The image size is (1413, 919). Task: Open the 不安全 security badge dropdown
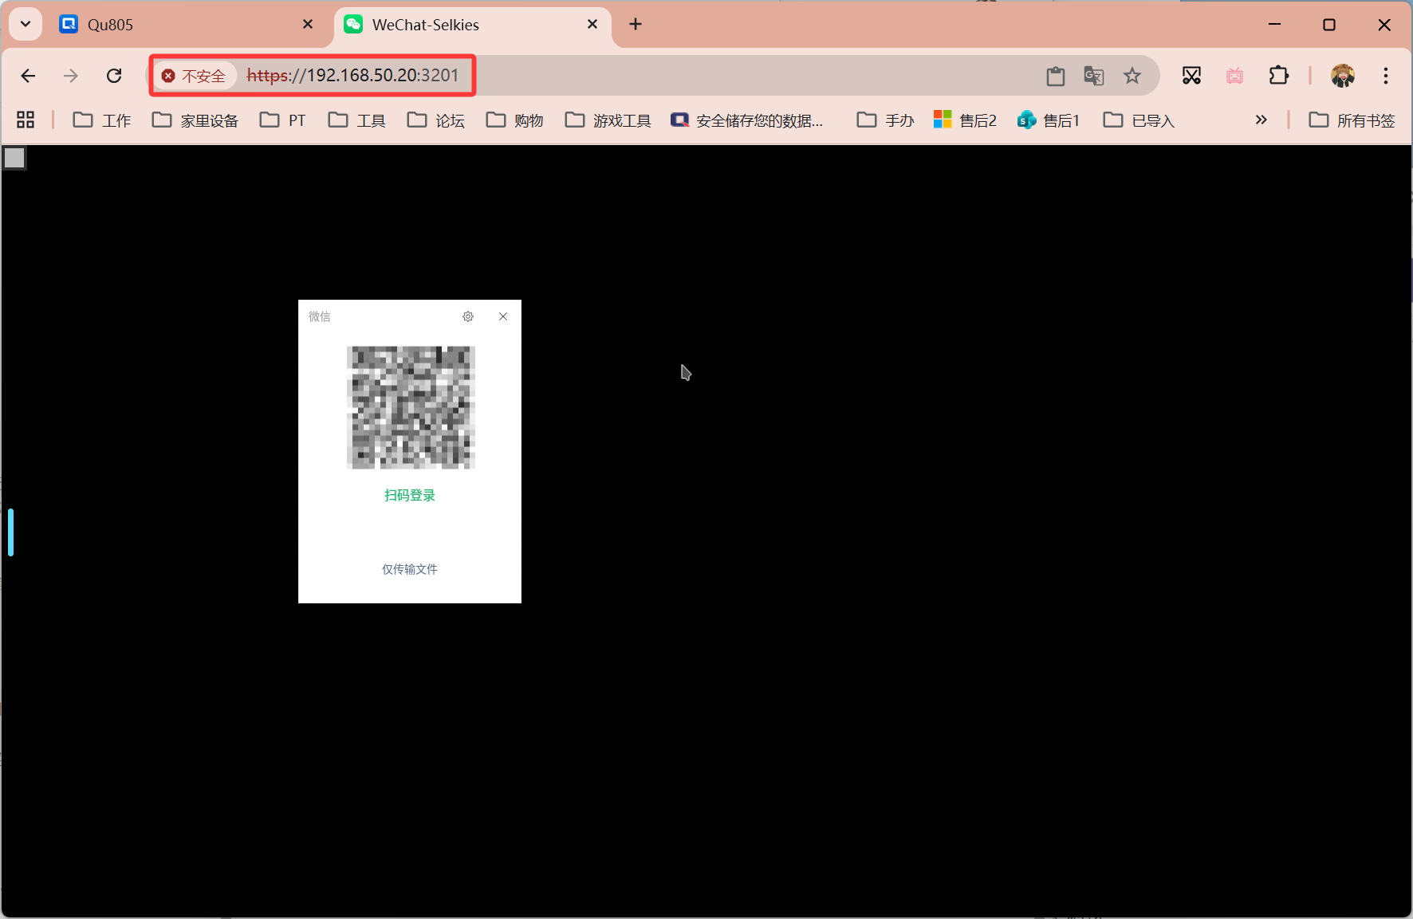pos(195,76)
